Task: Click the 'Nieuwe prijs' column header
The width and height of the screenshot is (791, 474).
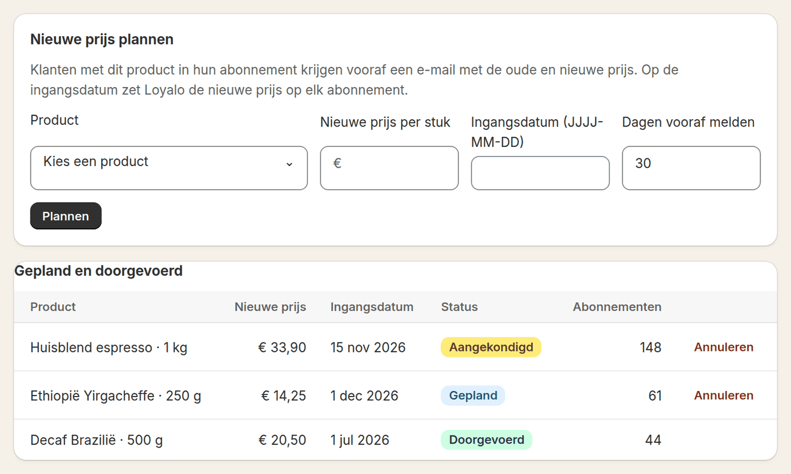Action: 270,307
